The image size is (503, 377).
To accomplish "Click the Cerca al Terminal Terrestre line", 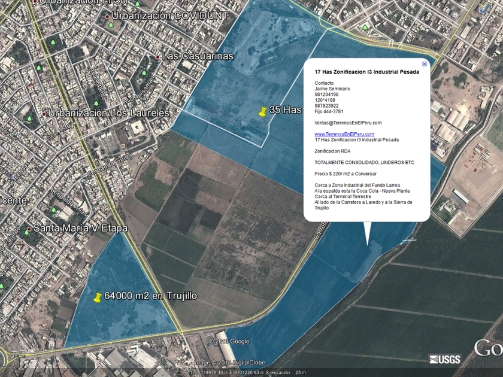I will pyautogui.click(x=343, y=196).
